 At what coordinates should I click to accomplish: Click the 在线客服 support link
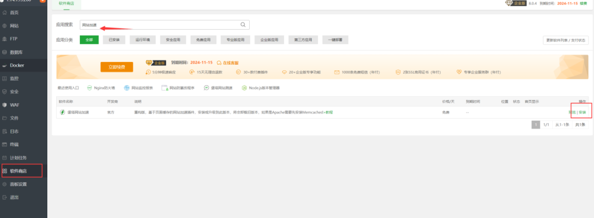[x=228, y=63]
